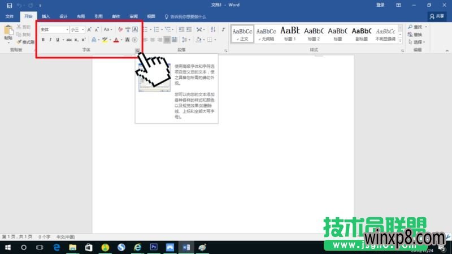
Task: Click the Center alignment icon
Action: click(x=153, y=40)
